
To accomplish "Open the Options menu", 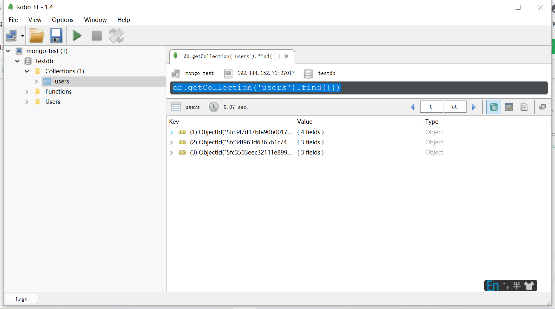I will tap(63, 20).
